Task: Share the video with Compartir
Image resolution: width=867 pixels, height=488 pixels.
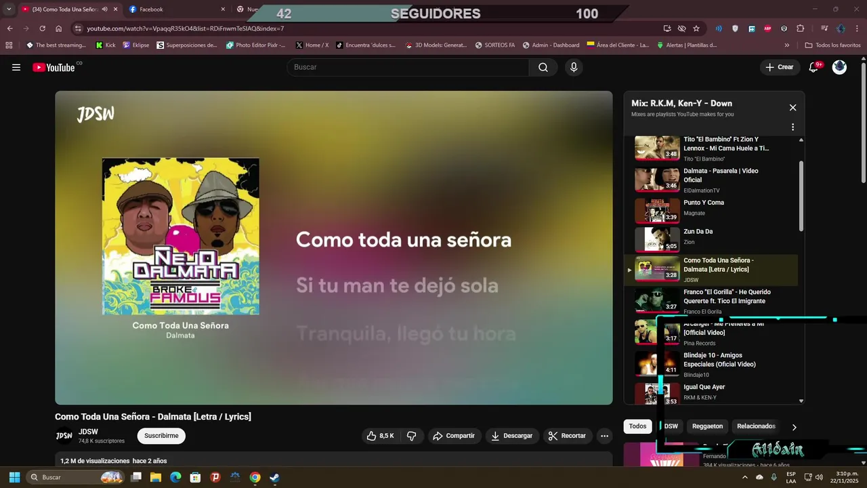Action: (454, 436)
